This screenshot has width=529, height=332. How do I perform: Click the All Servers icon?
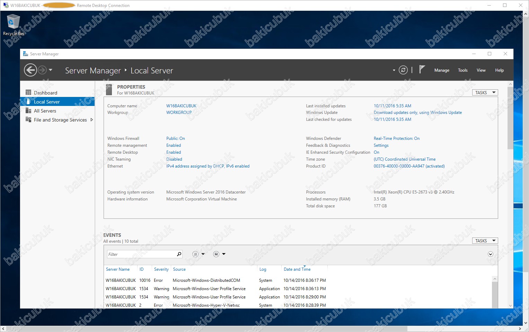(28, 111)
